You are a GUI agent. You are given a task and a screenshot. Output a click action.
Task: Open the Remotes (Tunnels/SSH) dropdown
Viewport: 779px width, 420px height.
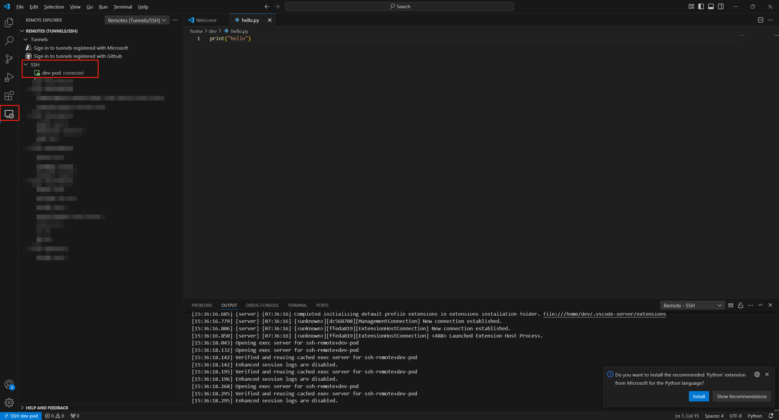[x=137, y=20]
